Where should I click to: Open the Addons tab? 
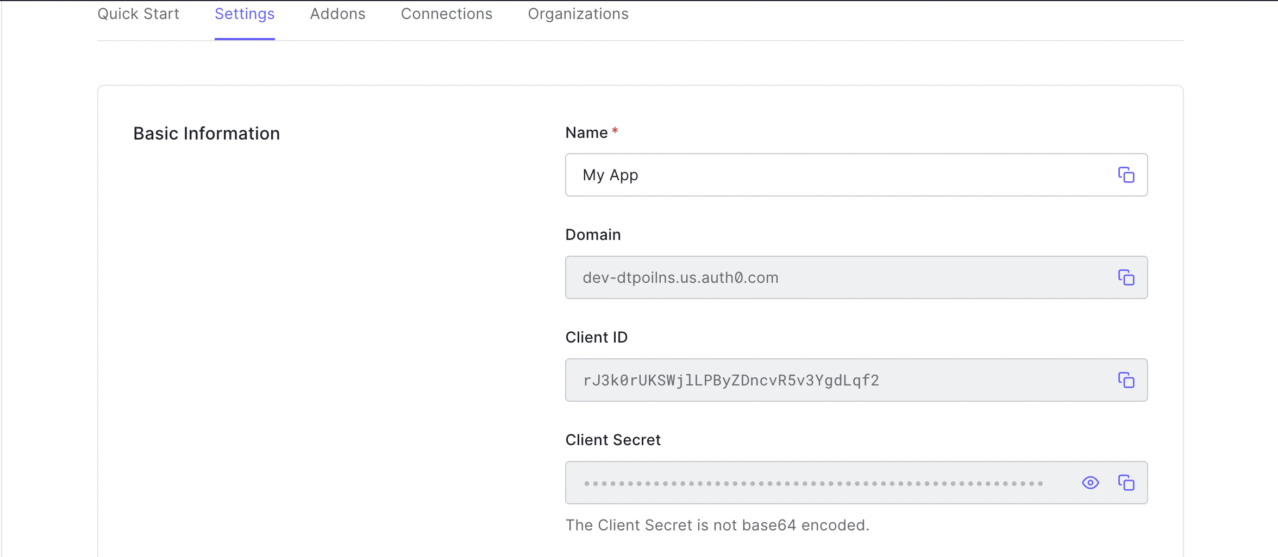337,14
